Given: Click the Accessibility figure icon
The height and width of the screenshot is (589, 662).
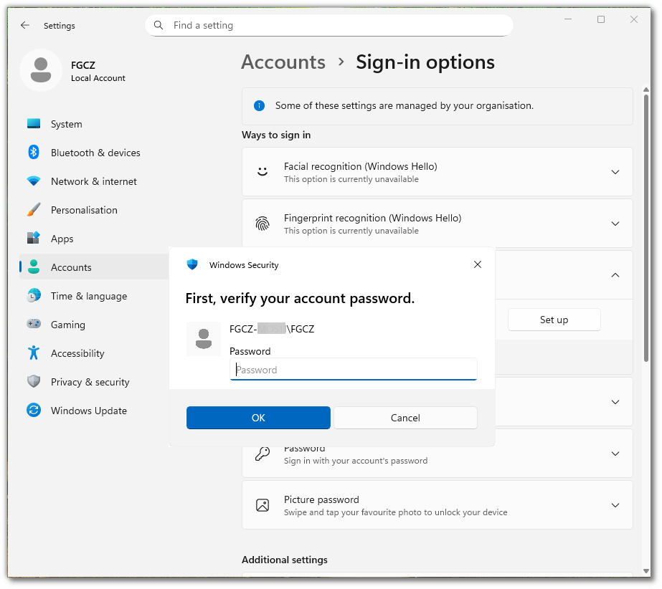Looking at the screenshot, I should pos(34,353).
